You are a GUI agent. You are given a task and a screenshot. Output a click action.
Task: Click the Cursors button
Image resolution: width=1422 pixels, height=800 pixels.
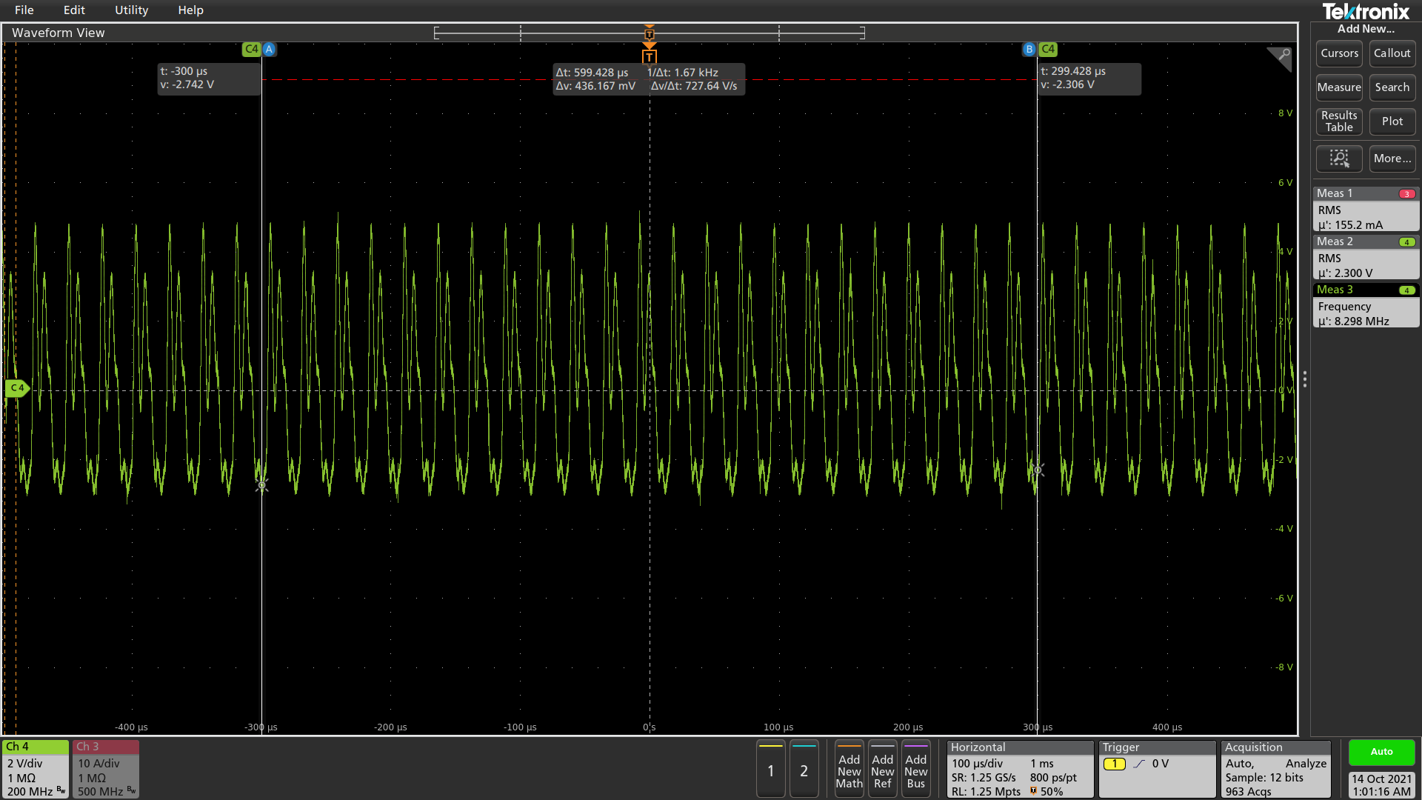pos(1339,53)
